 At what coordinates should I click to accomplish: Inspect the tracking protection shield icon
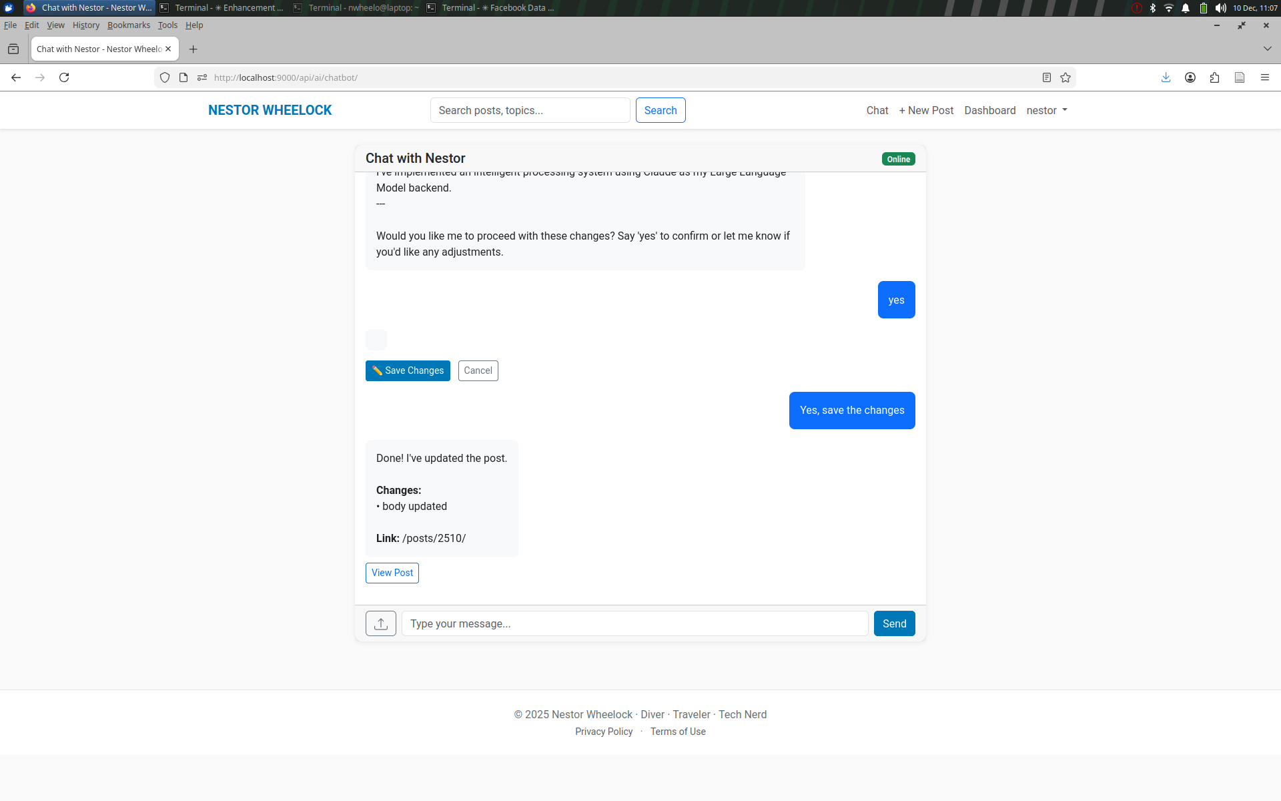pyautogui.click(x=165, y=77)
